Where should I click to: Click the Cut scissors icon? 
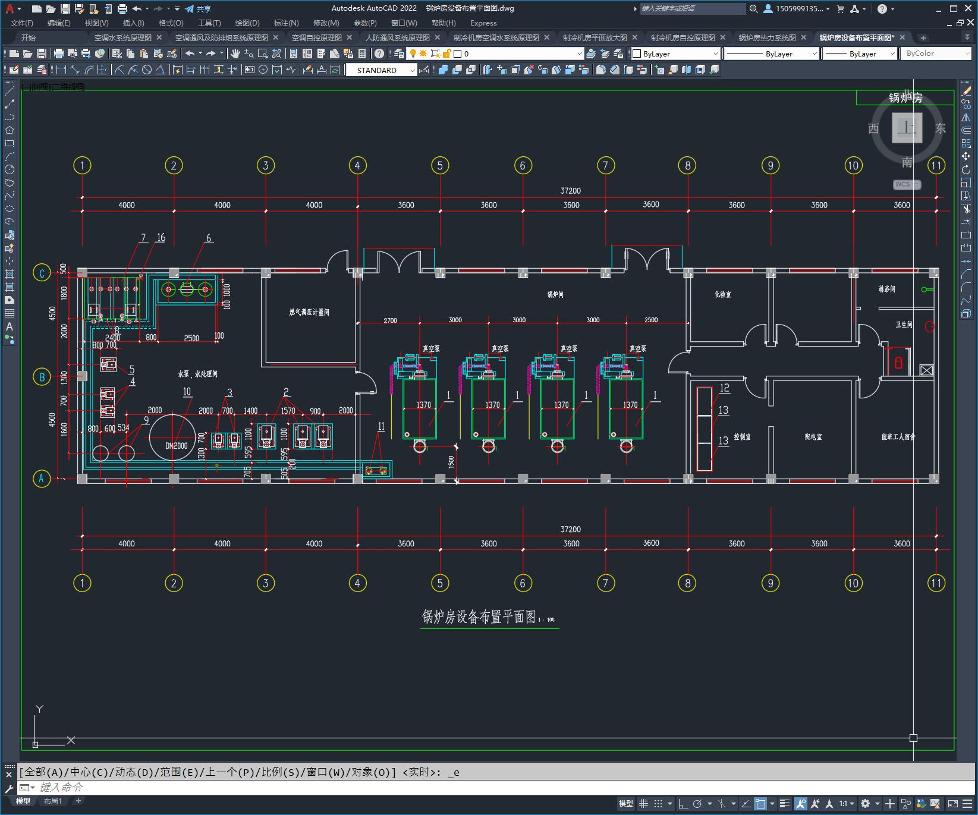click(x=116, y=54)
